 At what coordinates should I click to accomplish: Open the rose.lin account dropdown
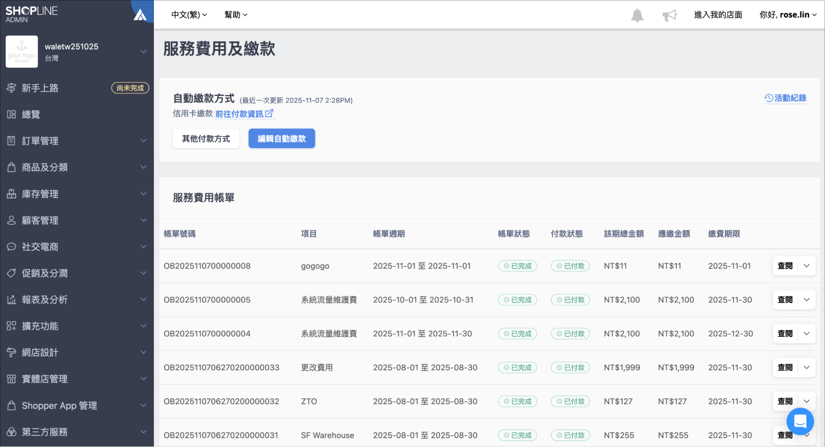788,15
